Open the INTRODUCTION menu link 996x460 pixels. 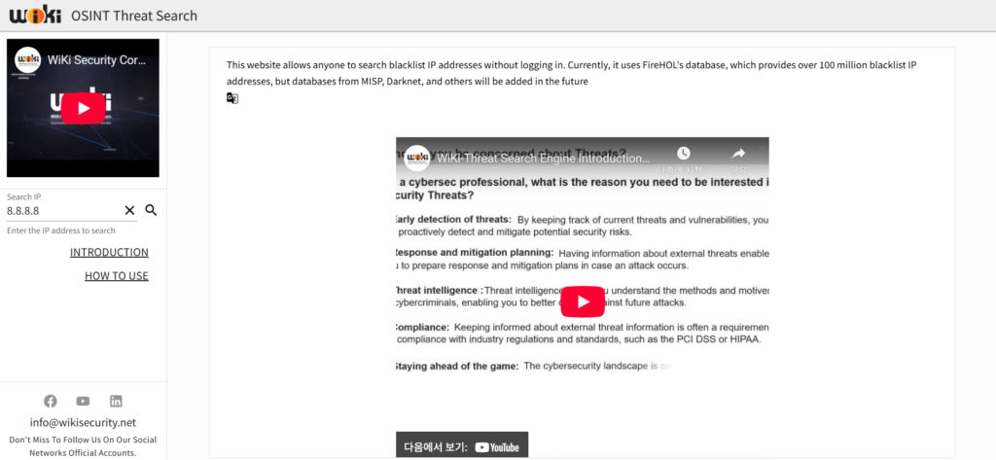click(109, 253)
